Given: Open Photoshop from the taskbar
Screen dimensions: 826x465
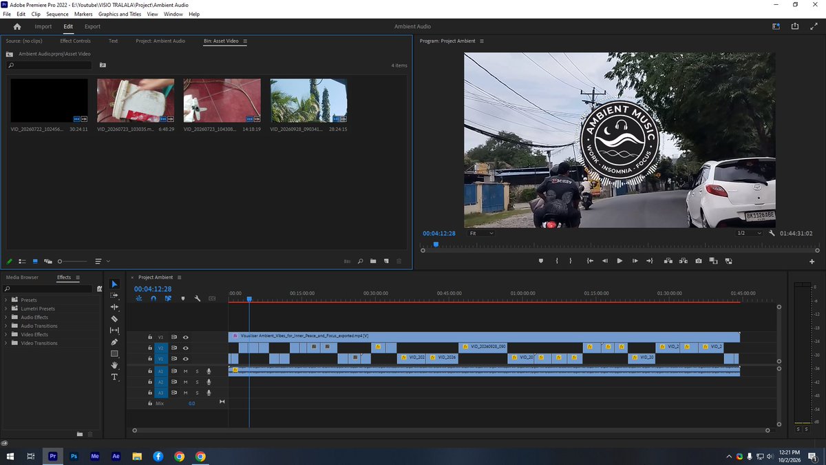Looking at the screenshot, I should click(x=74, y=456).
